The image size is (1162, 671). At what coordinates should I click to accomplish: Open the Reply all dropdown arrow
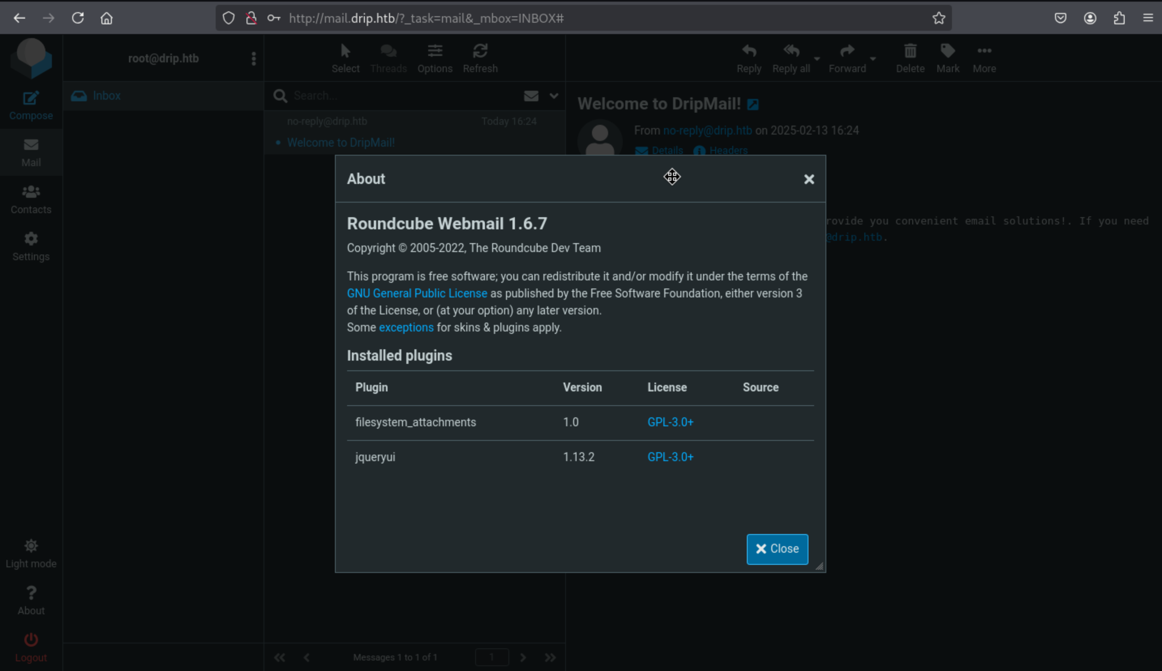coord(817,59)
